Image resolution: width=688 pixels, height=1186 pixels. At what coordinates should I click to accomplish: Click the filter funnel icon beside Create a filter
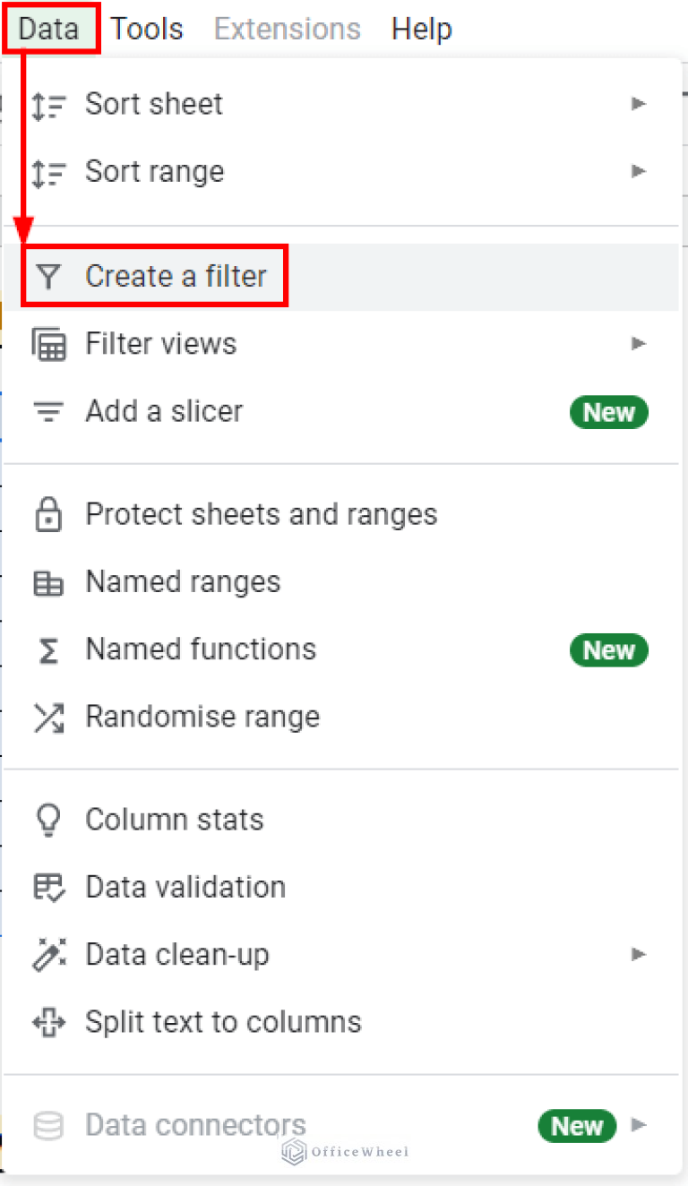click(49, 276)
